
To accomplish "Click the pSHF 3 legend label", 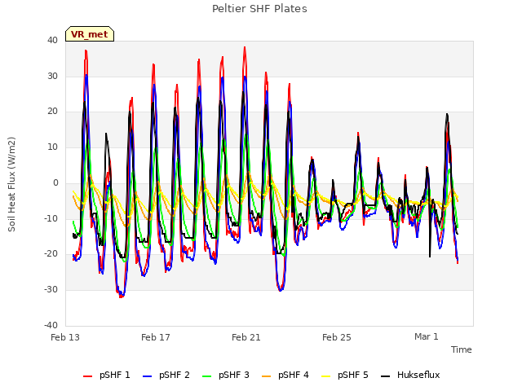I will point(234,375).
